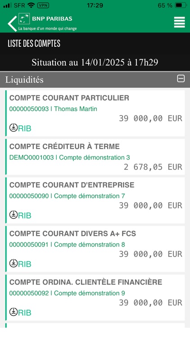Screen dimensions: 190x338
Task: Tap Compte Ordina. Clientèle Financière title
Action: click(86, 282)
